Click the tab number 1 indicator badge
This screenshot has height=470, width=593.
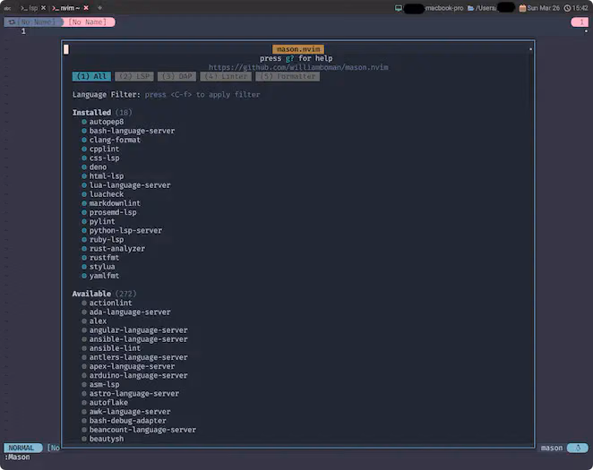(580, 21)
